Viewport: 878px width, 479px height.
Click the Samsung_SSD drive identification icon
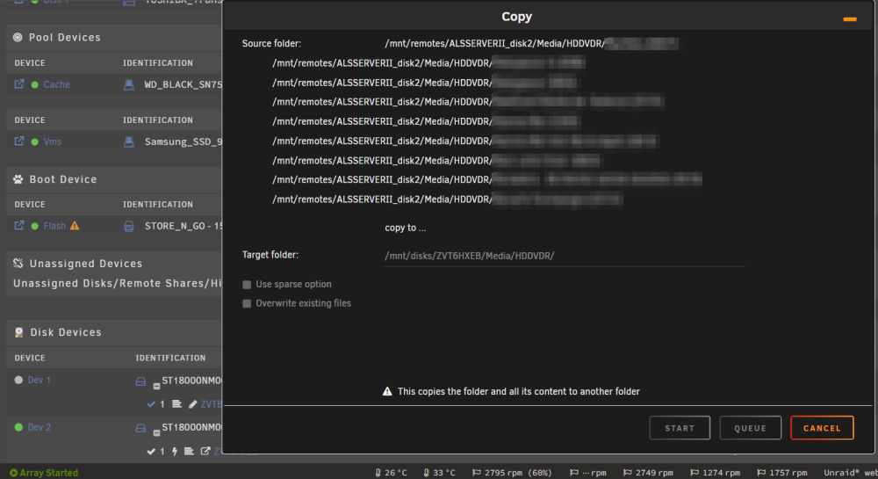[129, 142]
